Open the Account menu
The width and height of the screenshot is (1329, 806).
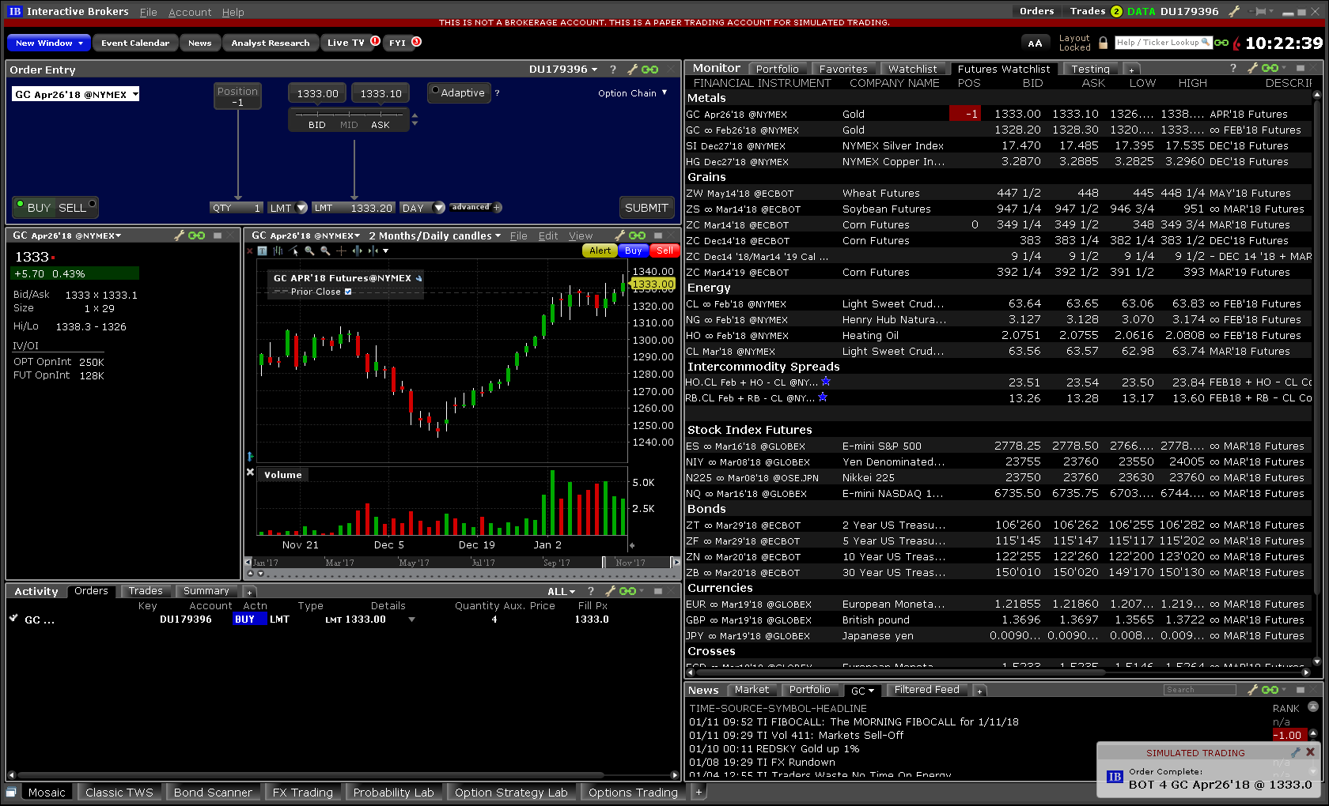(190, 12)
